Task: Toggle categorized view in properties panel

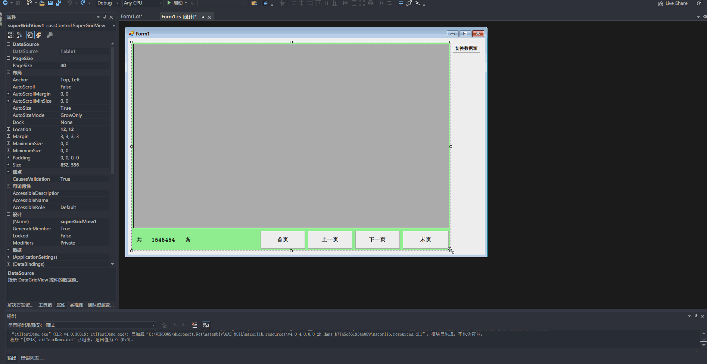Action: point(11,35)
